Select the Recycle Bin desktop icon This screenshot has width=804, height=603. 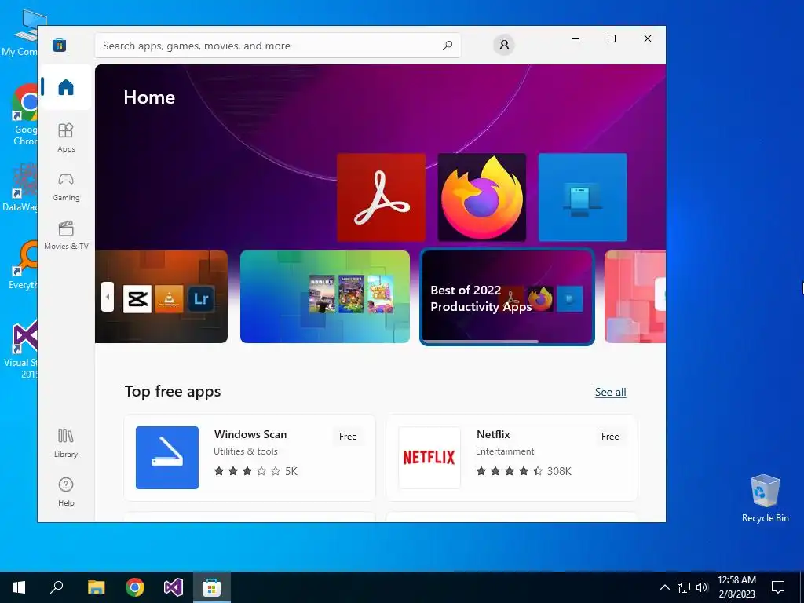point(765,499)
